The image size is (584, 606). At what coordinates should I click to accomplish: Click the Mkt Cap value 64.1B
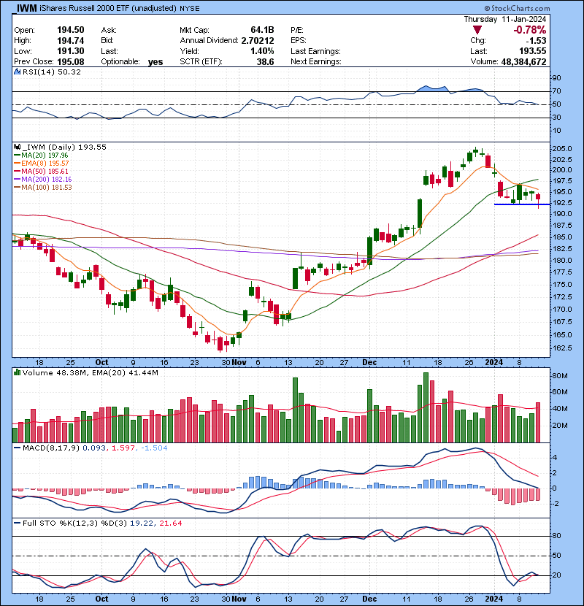tap(262, 30)
